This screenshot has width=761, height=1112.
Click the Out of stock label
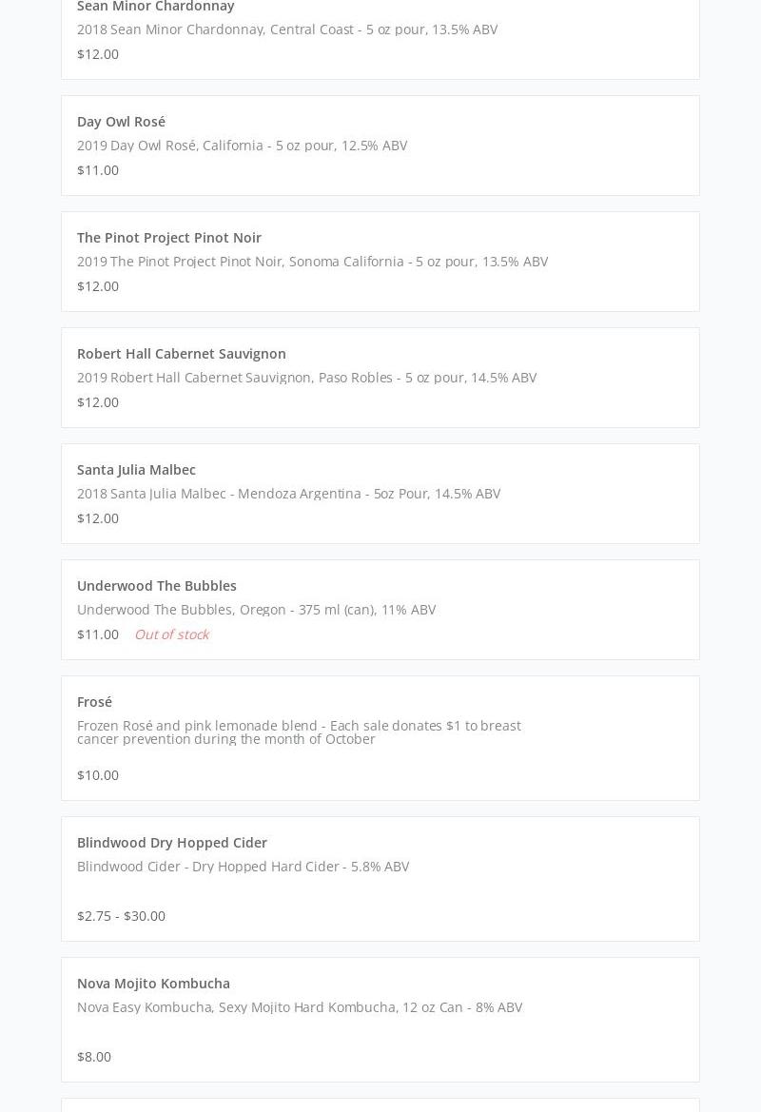[171, 634]
